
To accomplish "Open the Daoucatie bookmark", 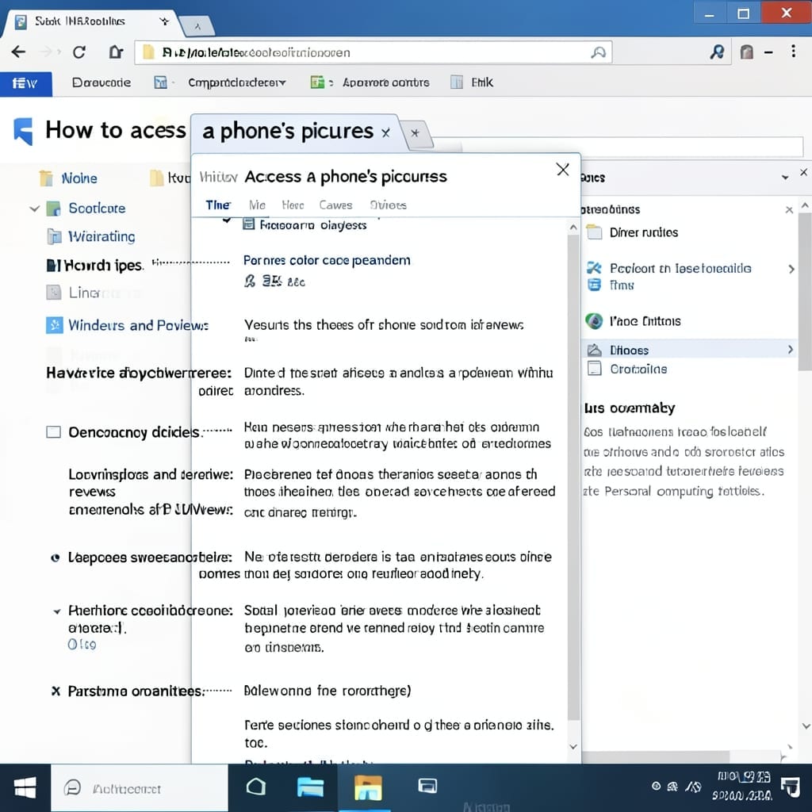I will click(101, 82).
